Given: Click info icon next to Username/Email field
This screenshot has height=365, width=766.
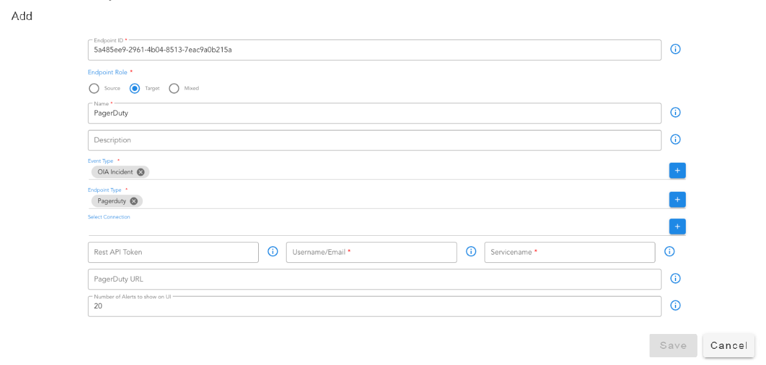Looking at the screenshot, I should (x=471, y=252).
